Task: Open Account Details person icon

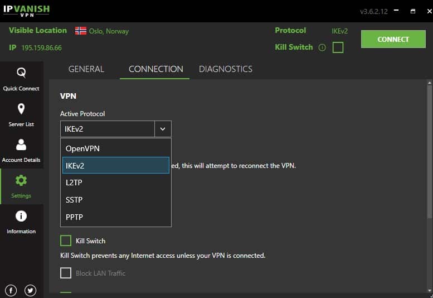Action: [x=21, y=145]
